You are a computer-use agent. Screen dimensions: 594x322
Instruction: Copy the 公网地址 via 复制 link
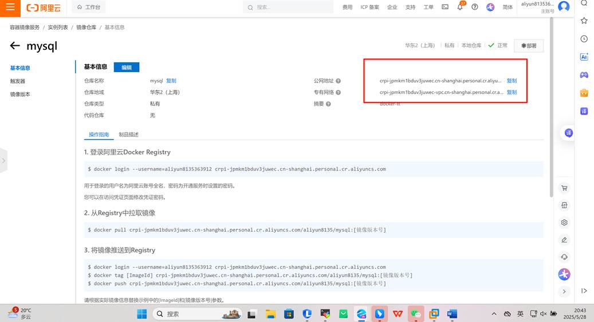[x=512, y=81]
